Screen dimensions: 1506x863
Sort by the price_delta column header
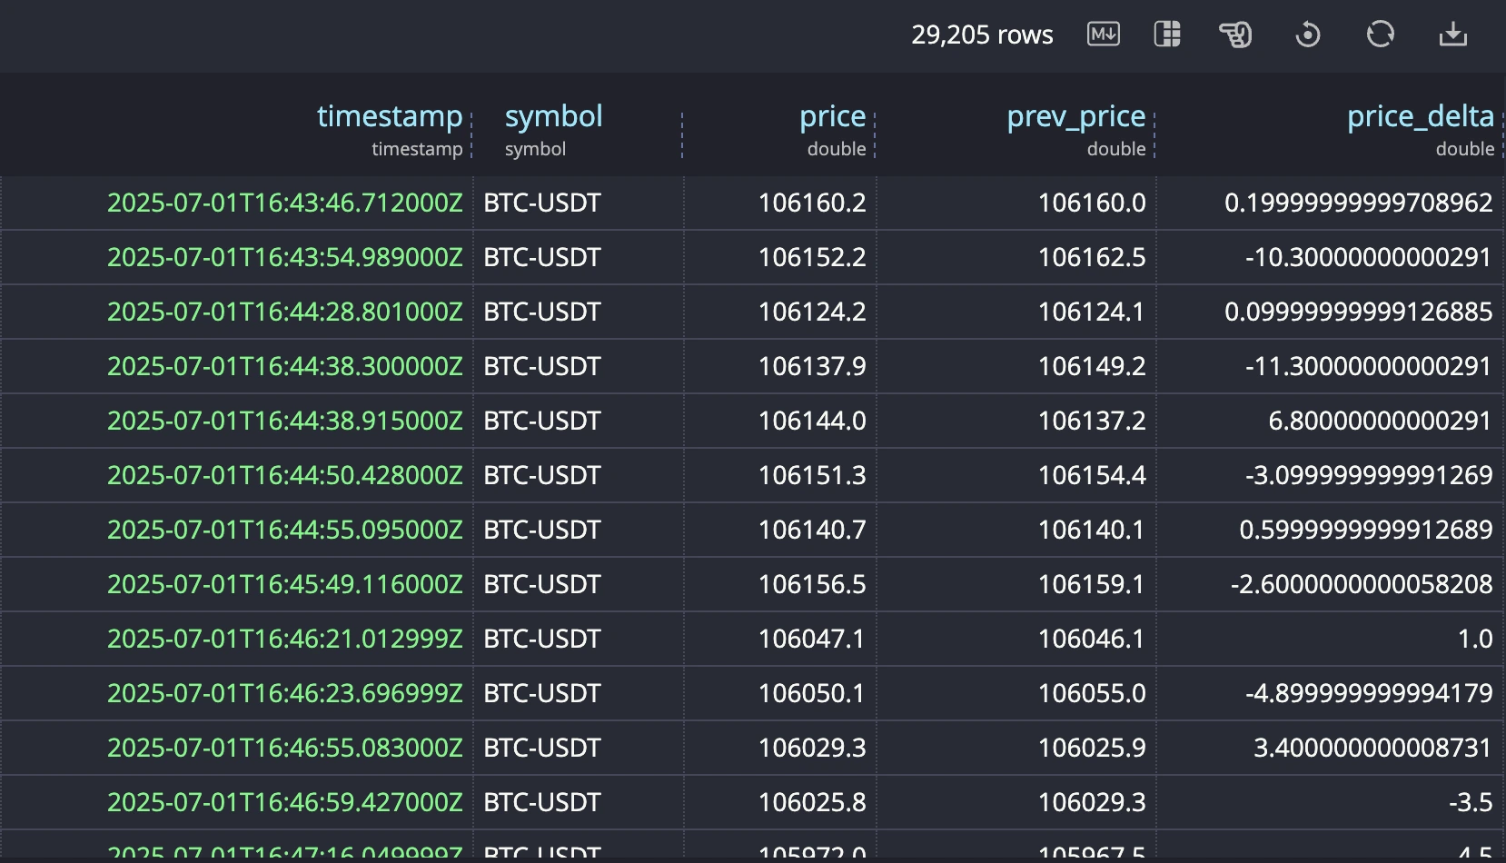click(1420, 116)
